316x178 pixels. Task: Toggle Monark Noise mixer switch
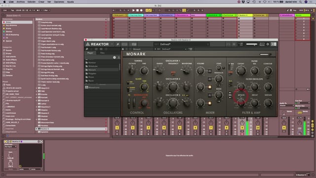[x=209, y=95]
